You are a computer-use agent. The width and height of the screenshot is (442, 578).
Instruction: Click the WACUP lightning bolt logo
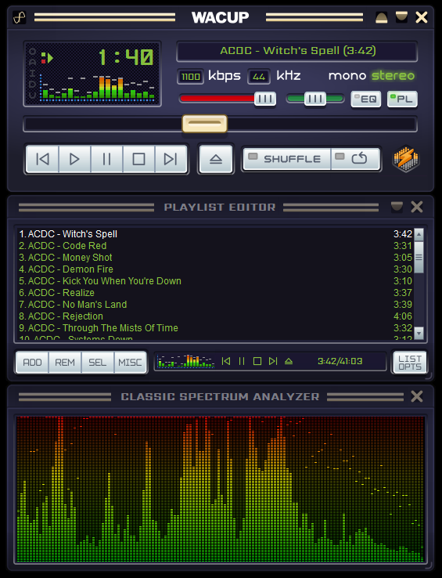point(405,159)
